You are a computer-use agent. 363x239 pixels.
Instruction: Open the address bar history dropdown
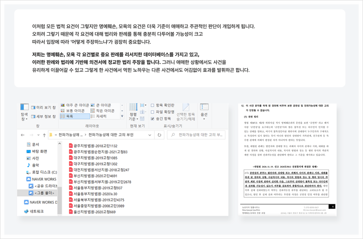coord(150,135)
